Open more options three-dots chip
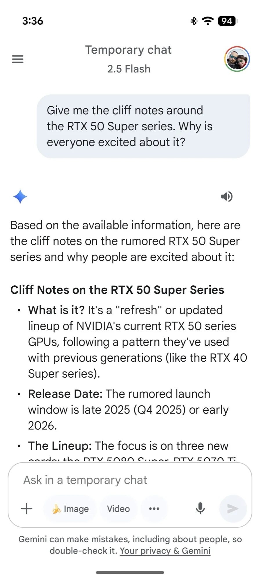The height and width of the screenshot is (580, 260). pyautogui.click(x=154, y=509)
